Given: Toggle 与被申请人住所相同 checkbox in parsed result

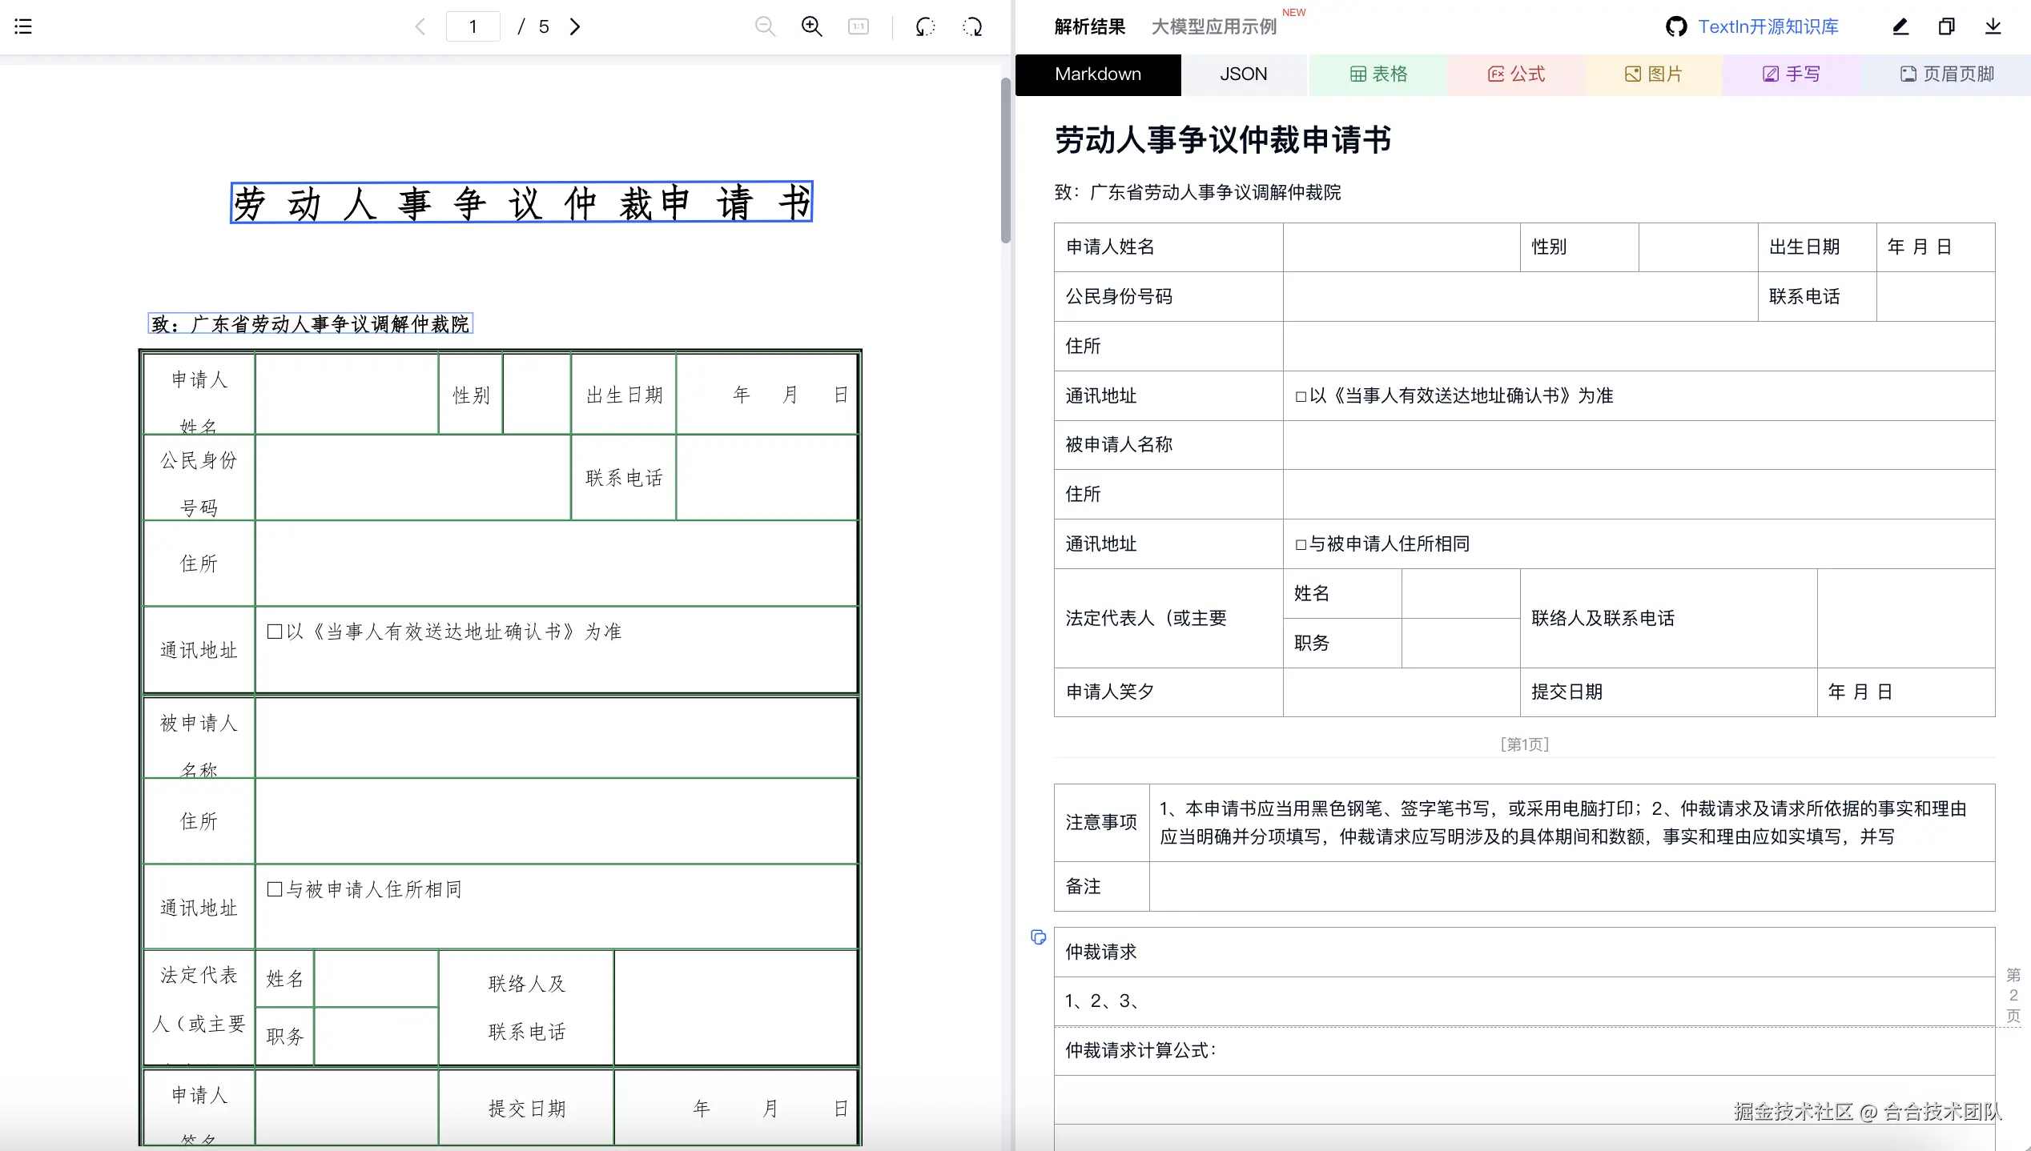Looking at the screenshot, I should click(x=1301, y=544).
